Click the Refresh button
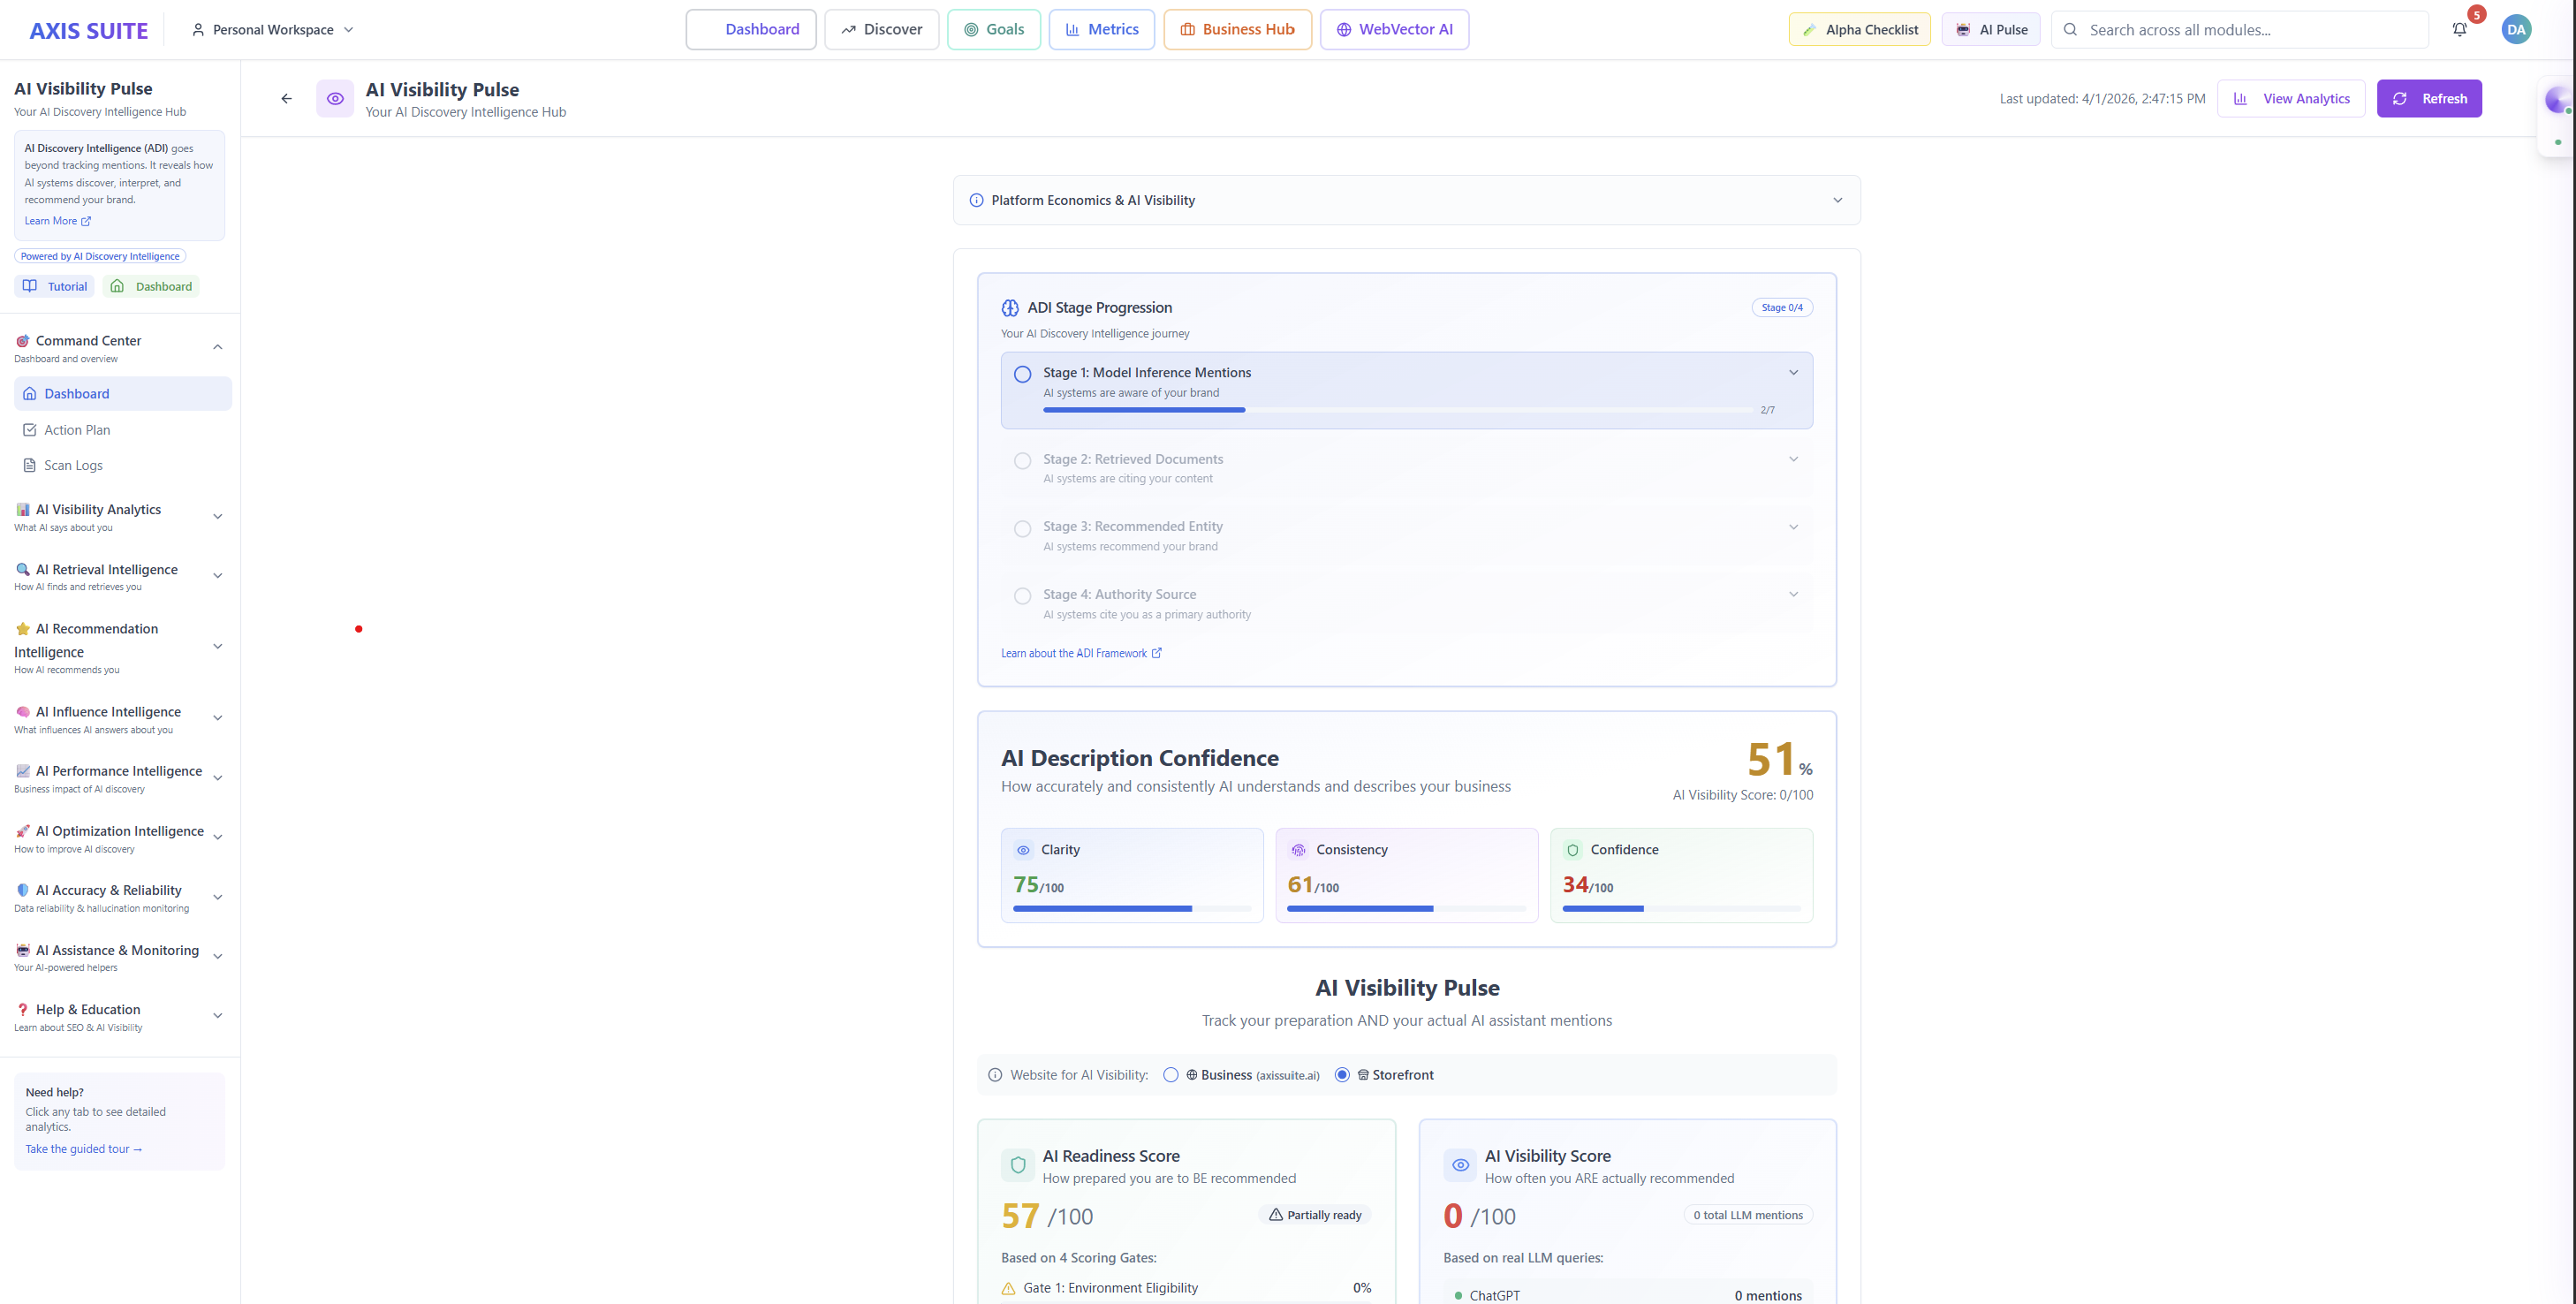 coord(2429,99)
